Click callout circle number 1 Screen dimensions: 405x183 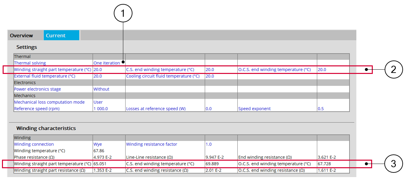[123, 14]
